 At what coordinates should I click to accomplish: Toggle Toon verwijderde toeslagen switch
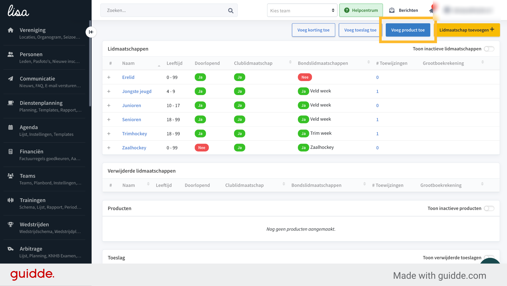[x=489, y=257]
